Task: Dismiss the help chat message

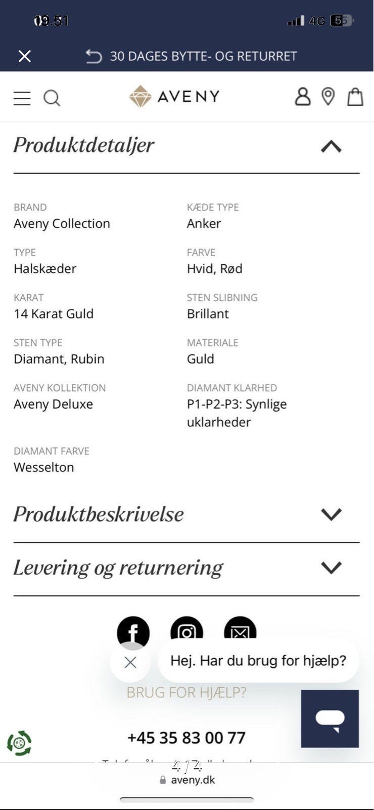Action: point(130,662)
